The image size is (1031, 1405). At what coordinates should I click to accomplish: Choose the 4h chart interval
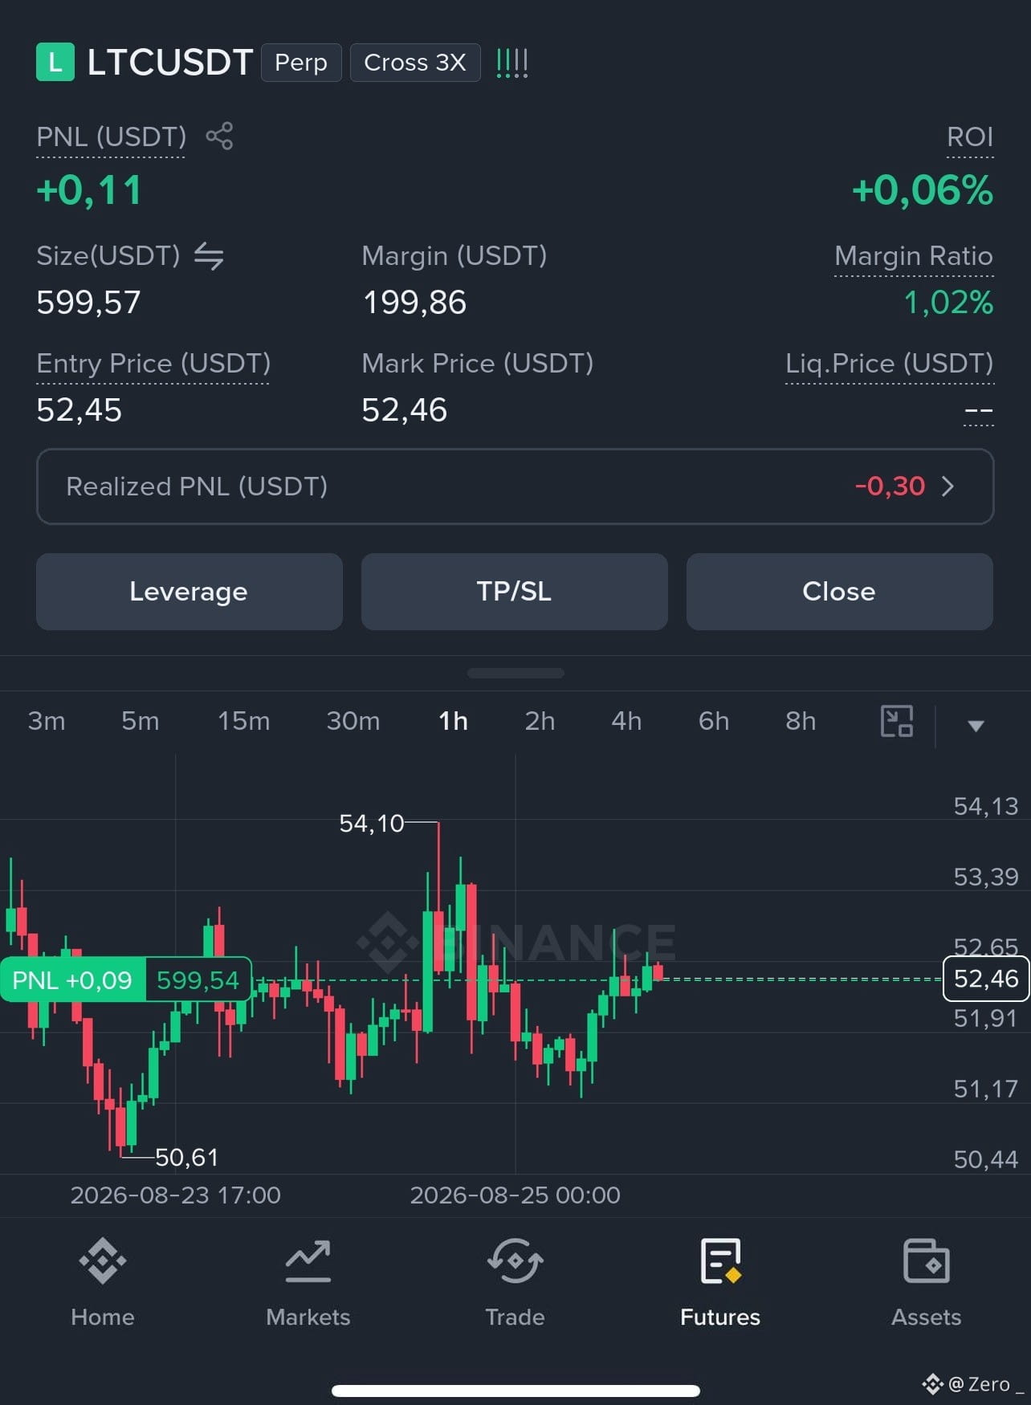point(627,721)
